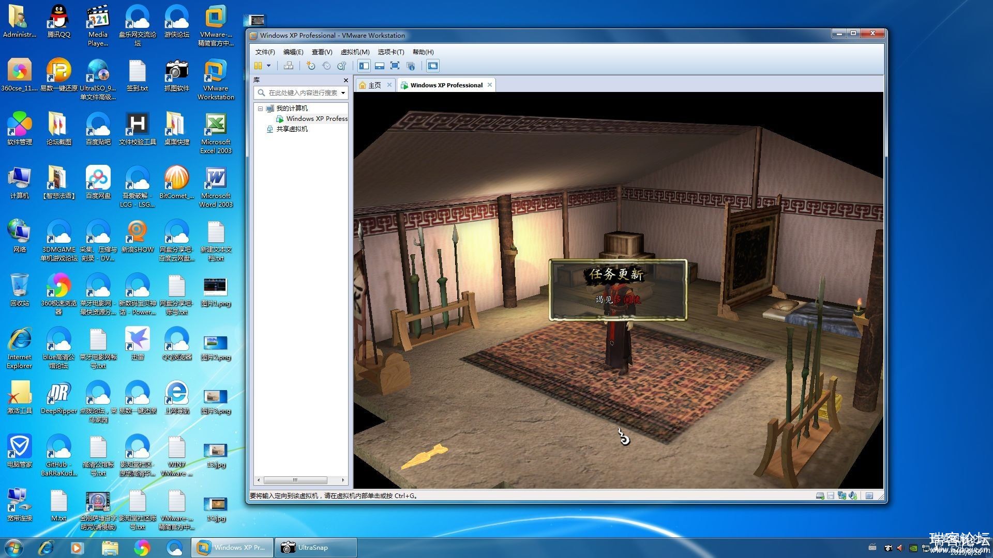
Task: Click the sound card status bar icon
Action: 853,496
